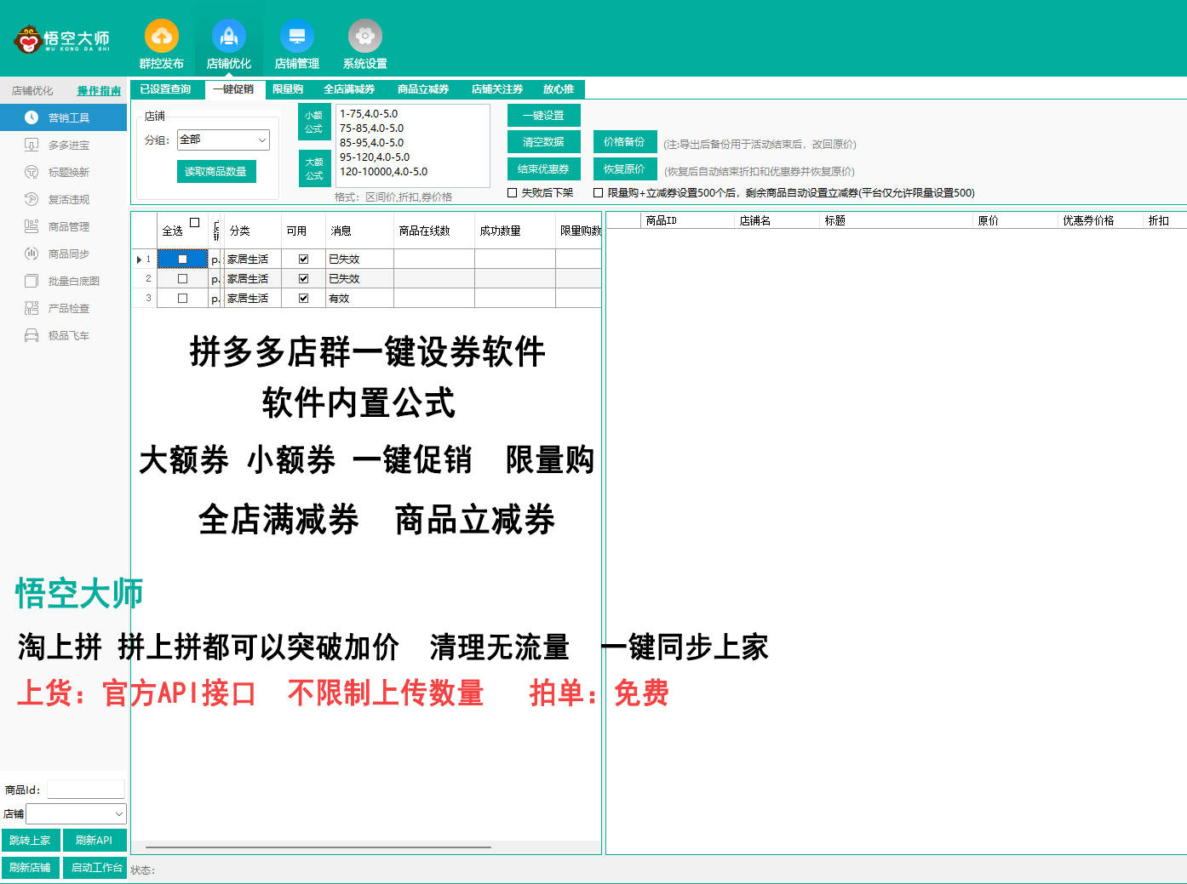Open the 群控发布 cloud upload icon

pos(161,37)
